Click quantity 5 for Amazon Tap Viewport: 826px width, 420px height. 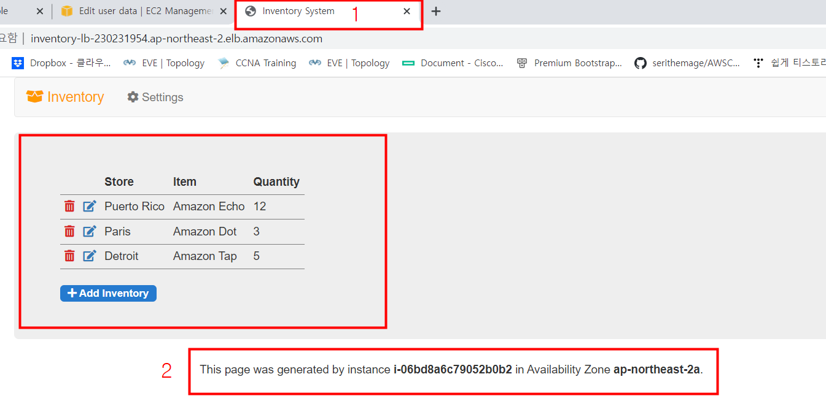pos(256,256)
